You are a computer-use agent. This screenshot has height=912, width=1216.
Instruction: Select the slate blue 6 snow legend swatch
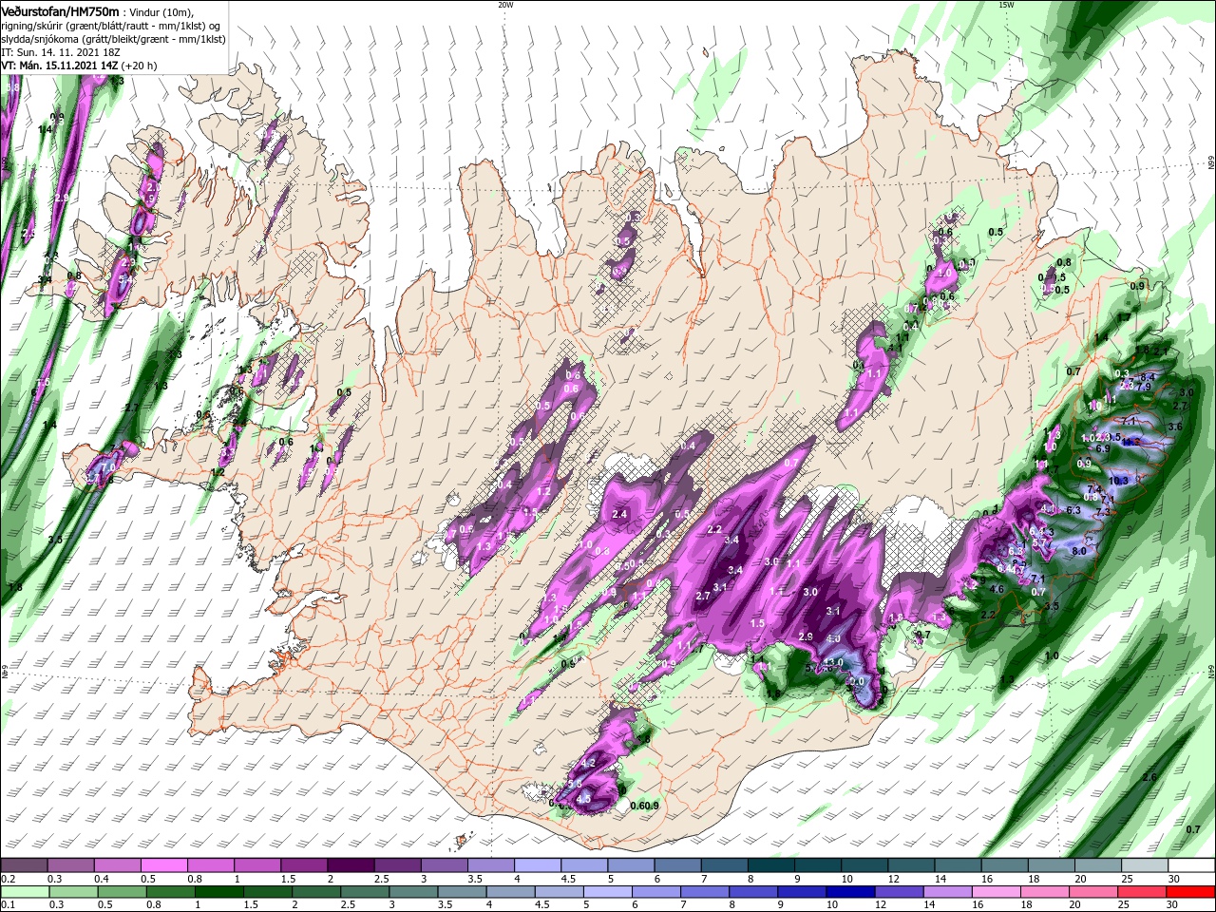tap(677, 865)
